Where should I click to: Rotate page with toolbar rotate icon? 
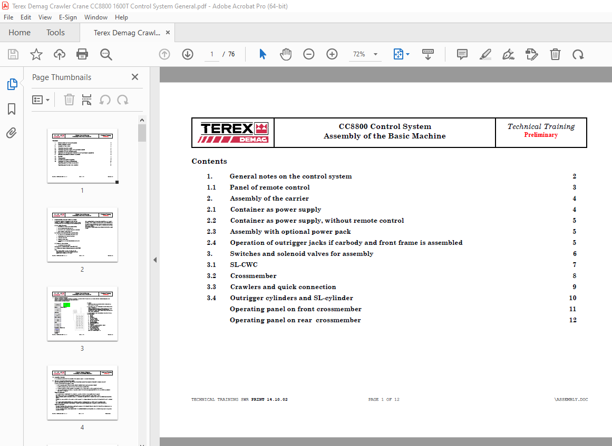click(578, 54)
